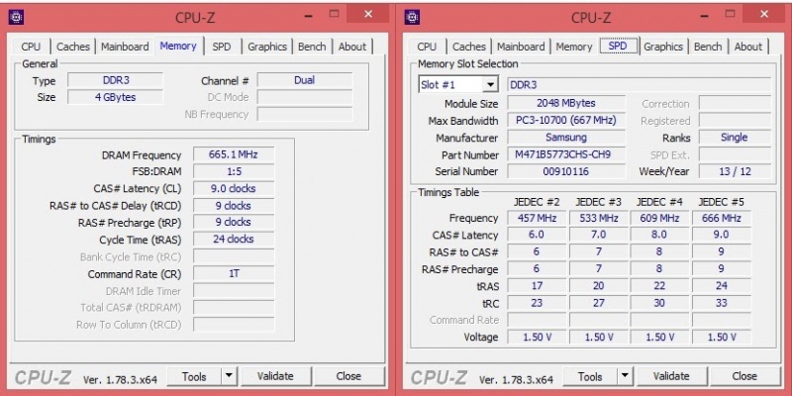Select JEDEC #2 frequency 457 MHz

point(537,218)
